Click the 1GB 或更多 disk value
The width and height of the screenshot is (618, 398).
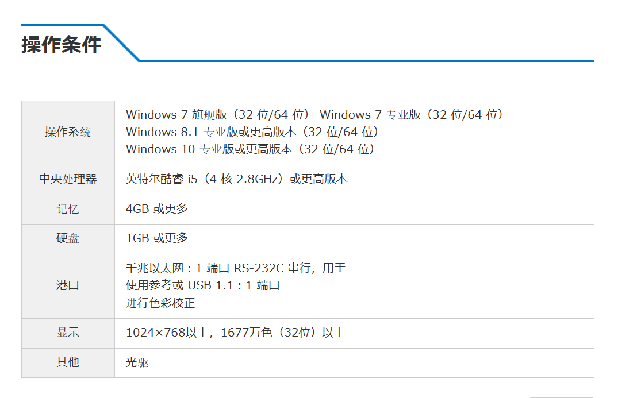157,238
